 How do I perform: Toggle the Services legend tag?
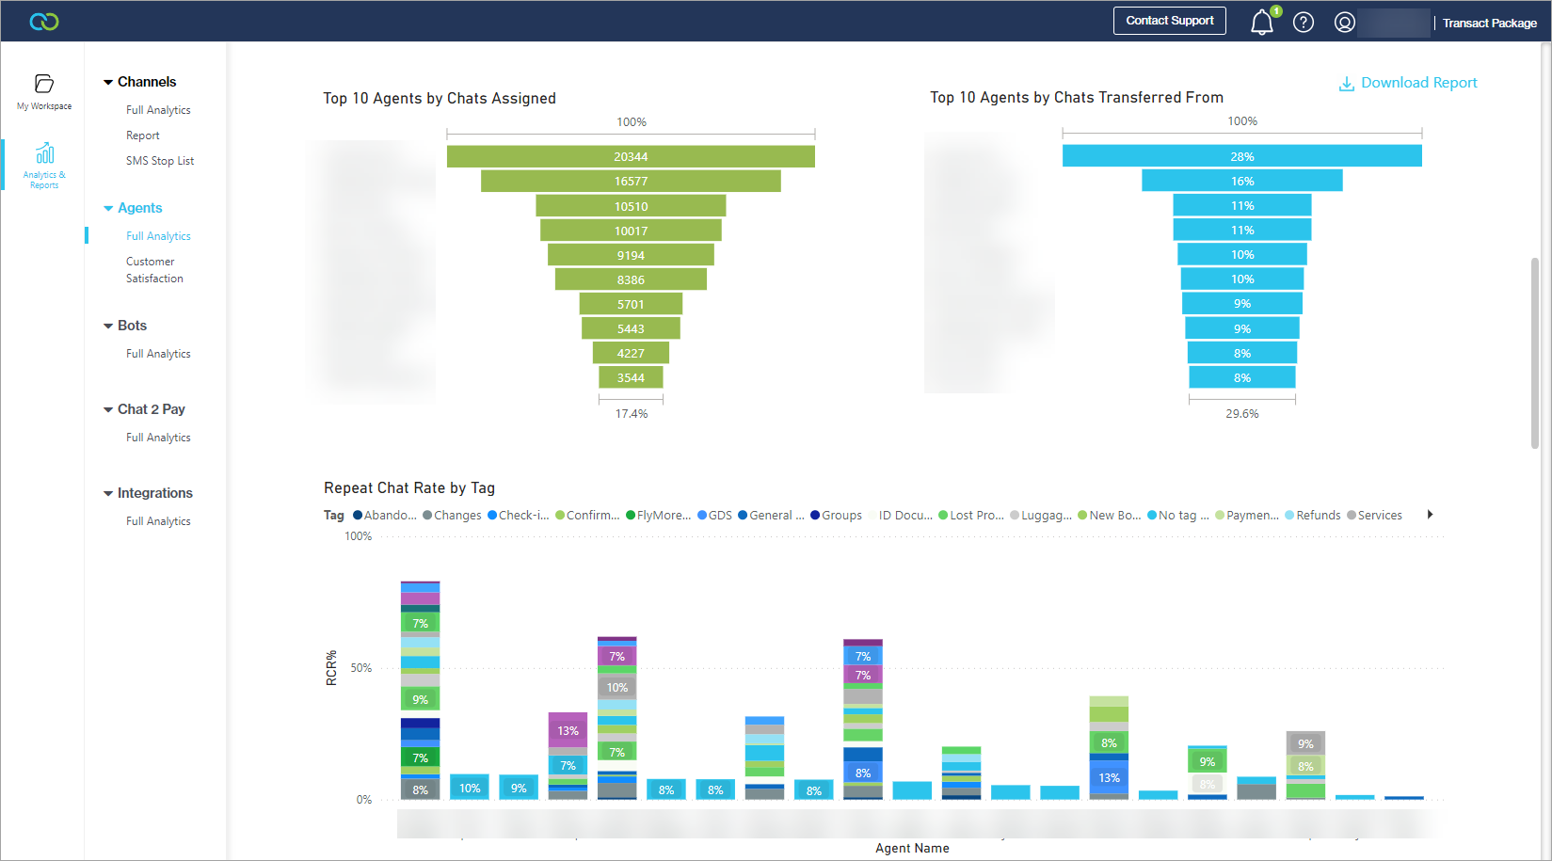1374,516
